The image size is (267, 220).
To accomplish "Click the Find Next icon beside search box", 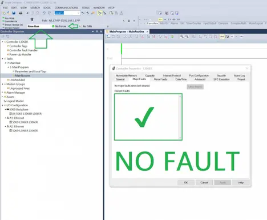I will 88,13.
